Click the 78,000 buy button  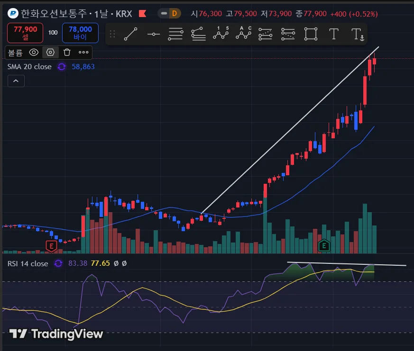coord(80,33)
